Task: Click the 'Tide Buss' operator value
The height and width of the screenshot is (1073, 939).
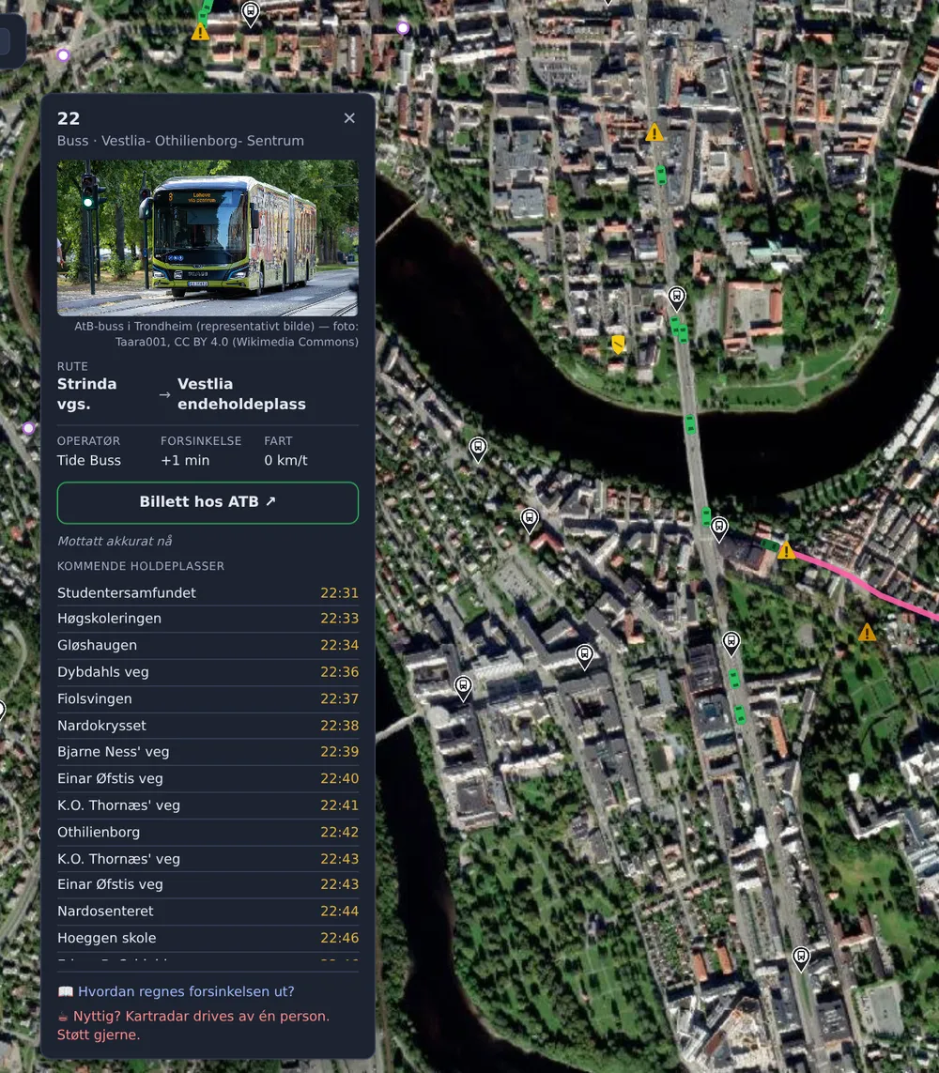Action: click(x=89, y=461)
